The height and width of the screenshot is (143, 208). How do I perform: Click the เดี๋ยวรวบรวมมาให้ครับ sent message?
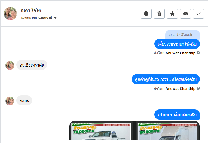point(177,44)
